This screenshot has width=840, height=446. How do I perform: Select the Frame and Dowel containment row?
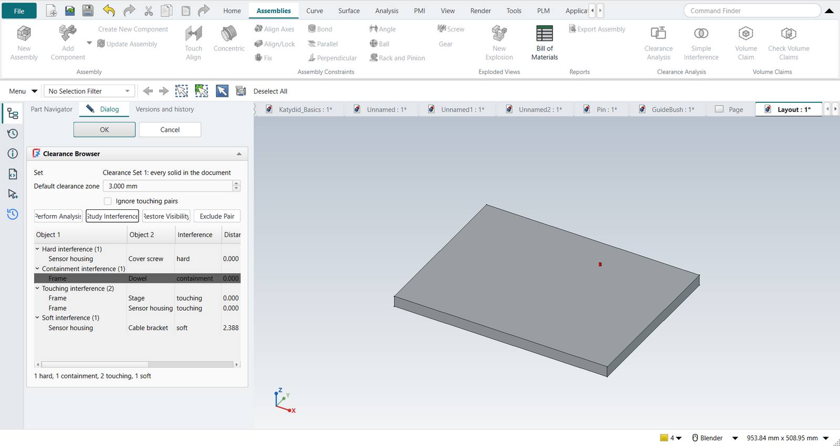tap(138, 279)
